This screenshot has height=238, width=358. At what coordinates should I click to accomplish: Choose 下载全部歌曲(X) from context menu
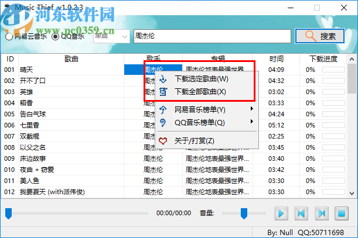click(x=207, y=92)
